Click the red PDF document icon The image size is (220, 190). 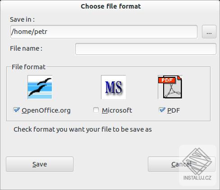[170, 87]
